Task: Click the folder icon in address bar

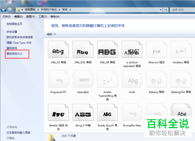Action: pos(18,10)
